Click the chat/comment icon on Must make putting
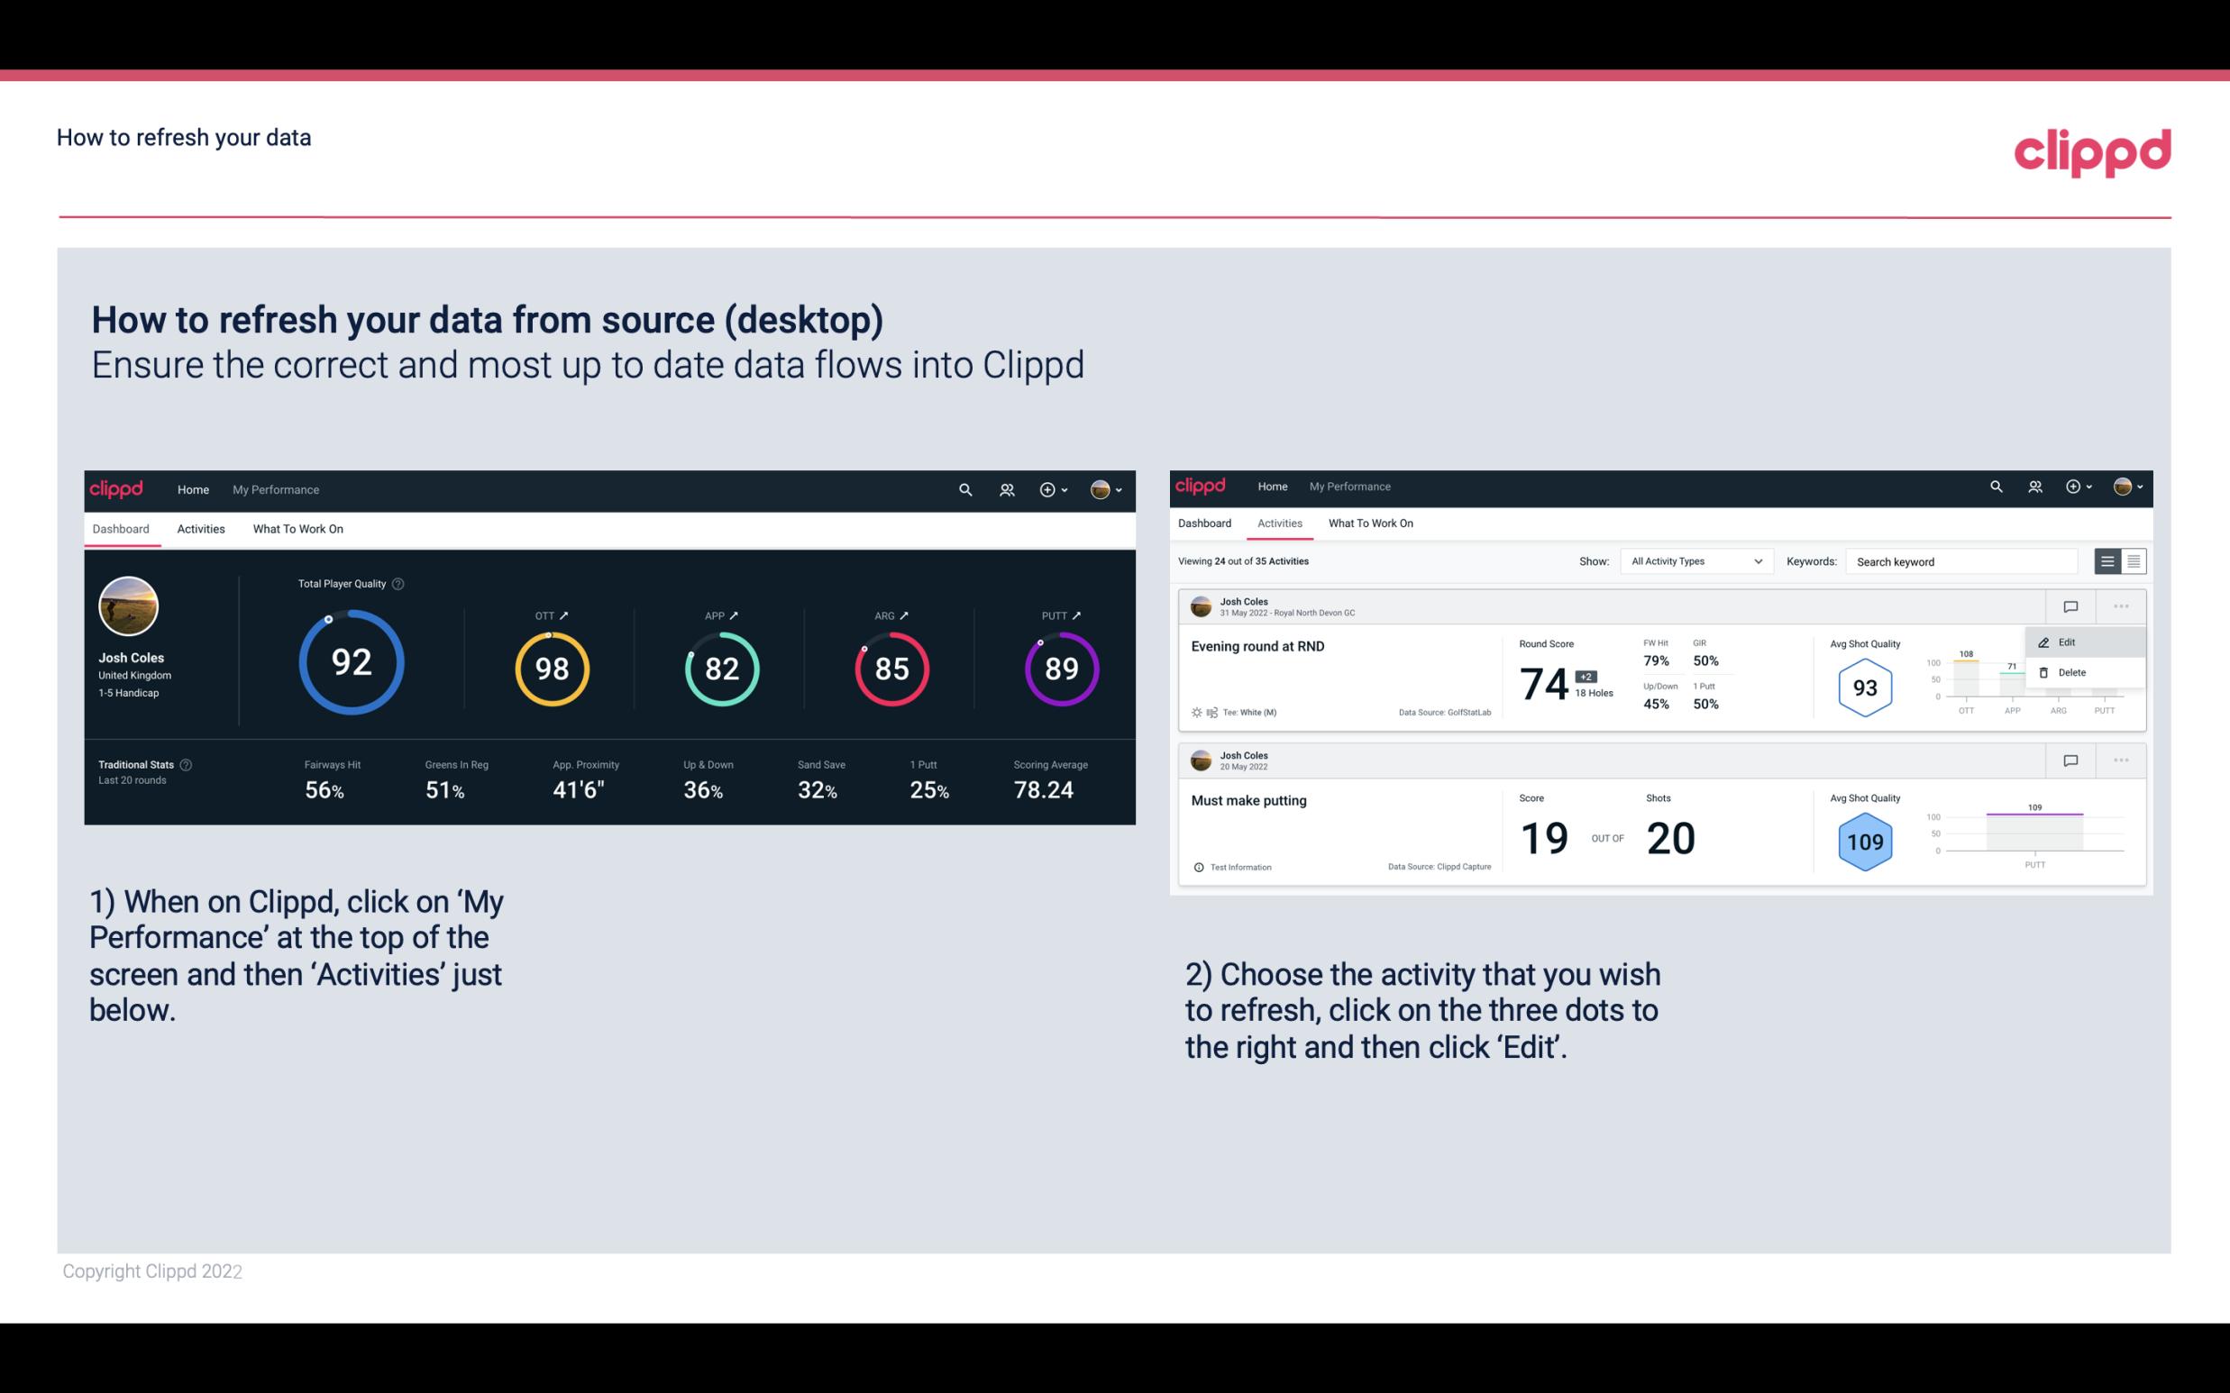The height and width of the screenshot is (1393, 2230). pos(2070,759)
